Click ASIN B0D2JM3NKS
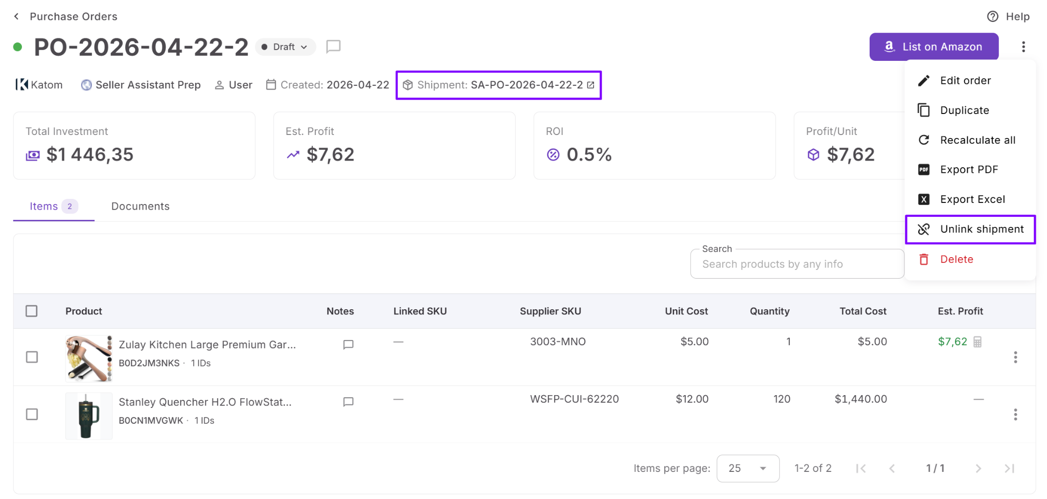This screenshot has width=1047, height=499. pyautogui.click(x=149, y=363)
